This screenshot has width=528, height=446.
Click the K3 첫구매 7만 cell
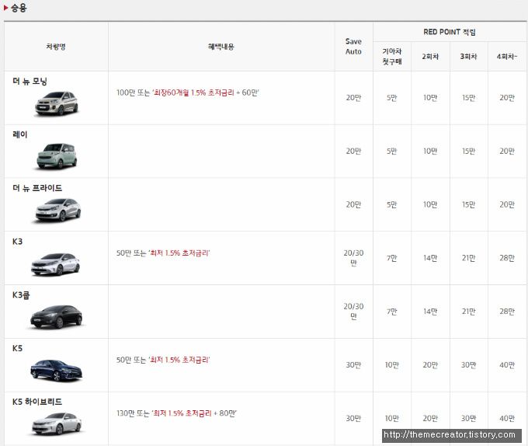point(392,258)
